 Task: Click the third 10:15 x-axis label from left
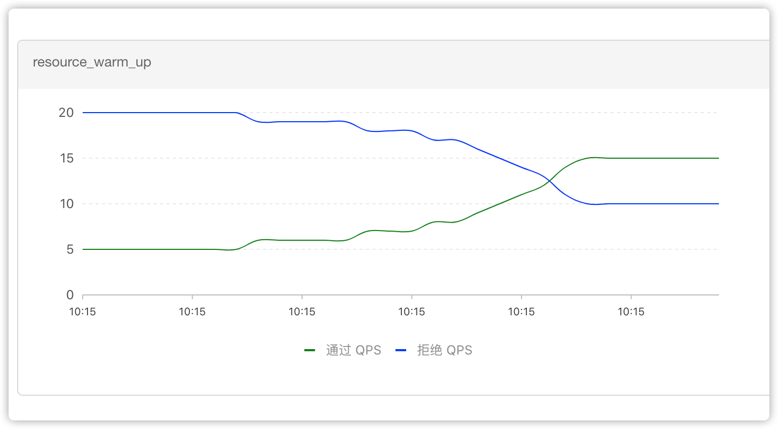(302, 312)
